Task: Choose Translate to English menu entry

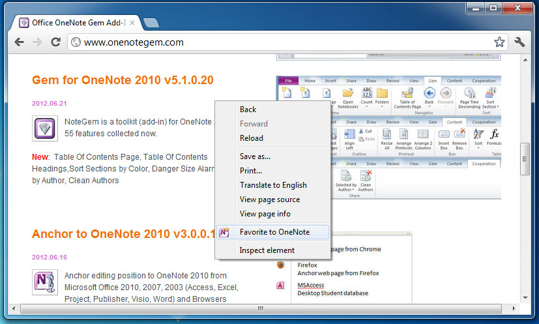Action: [x=272, y=185]
